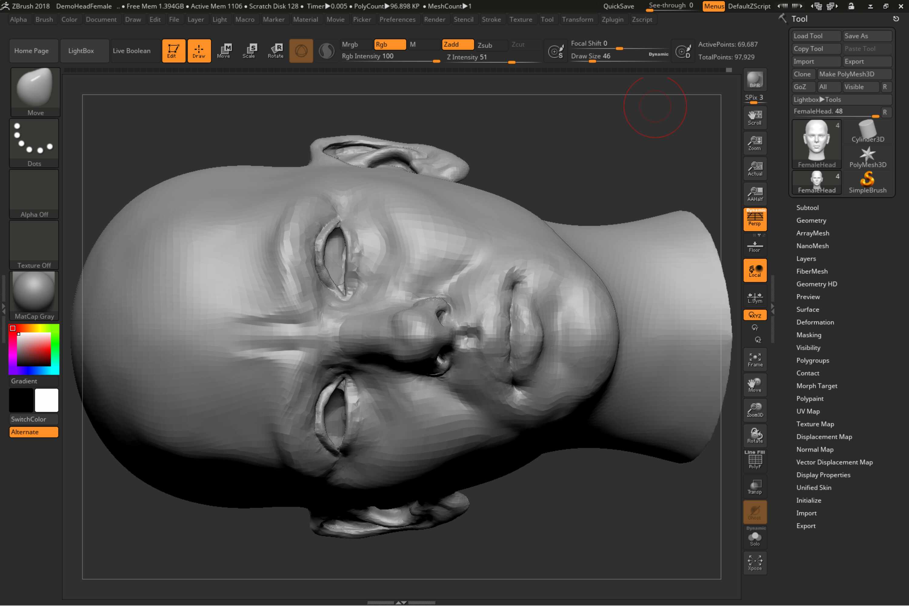909x606 pixels.
Task: Toggle the Persp perspective button
Action: pos(755,219)
